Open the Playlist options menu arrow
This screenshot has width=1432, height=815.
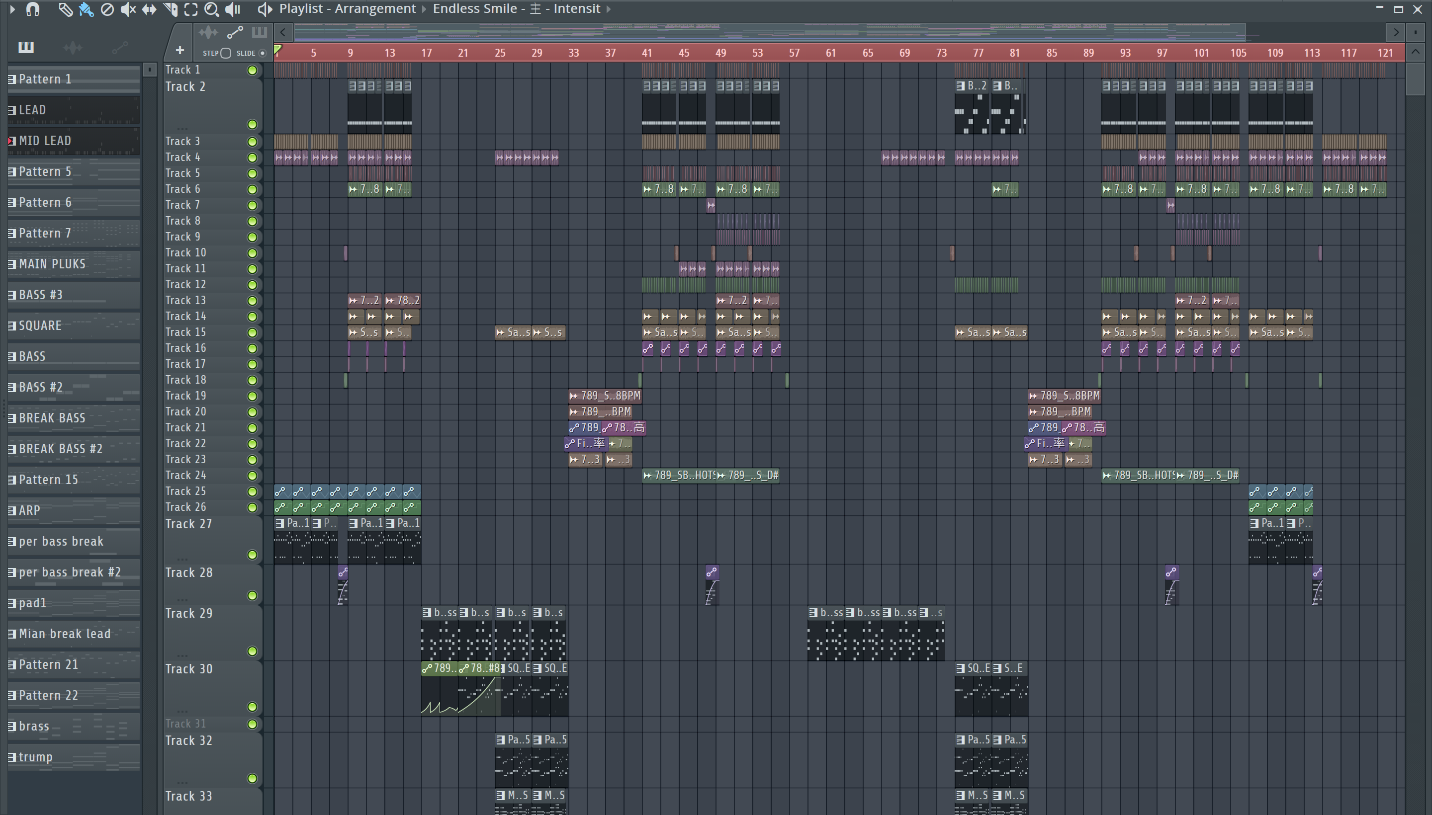pyautogui.click(x=12, y=9)
